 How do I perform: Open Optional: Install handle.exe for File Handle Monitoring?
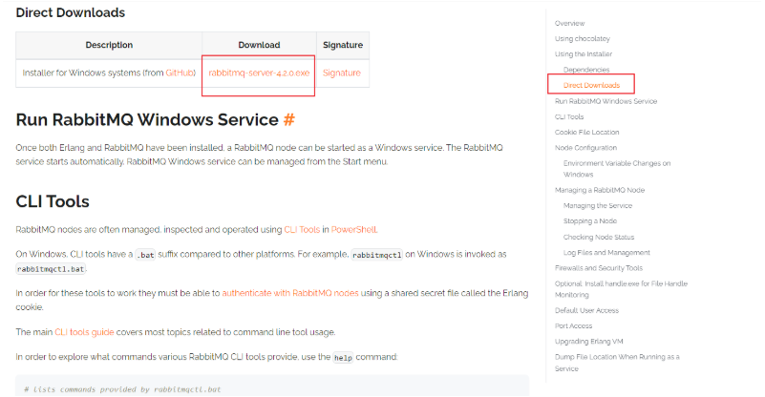[x=621, y=289]
